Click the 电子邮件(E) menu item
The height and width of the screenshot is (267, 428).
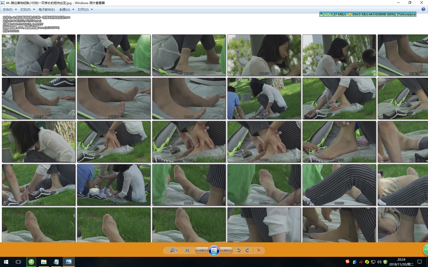click(47, 9)
